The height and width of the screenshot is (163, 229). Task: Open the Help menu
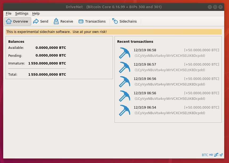[36, 13]
